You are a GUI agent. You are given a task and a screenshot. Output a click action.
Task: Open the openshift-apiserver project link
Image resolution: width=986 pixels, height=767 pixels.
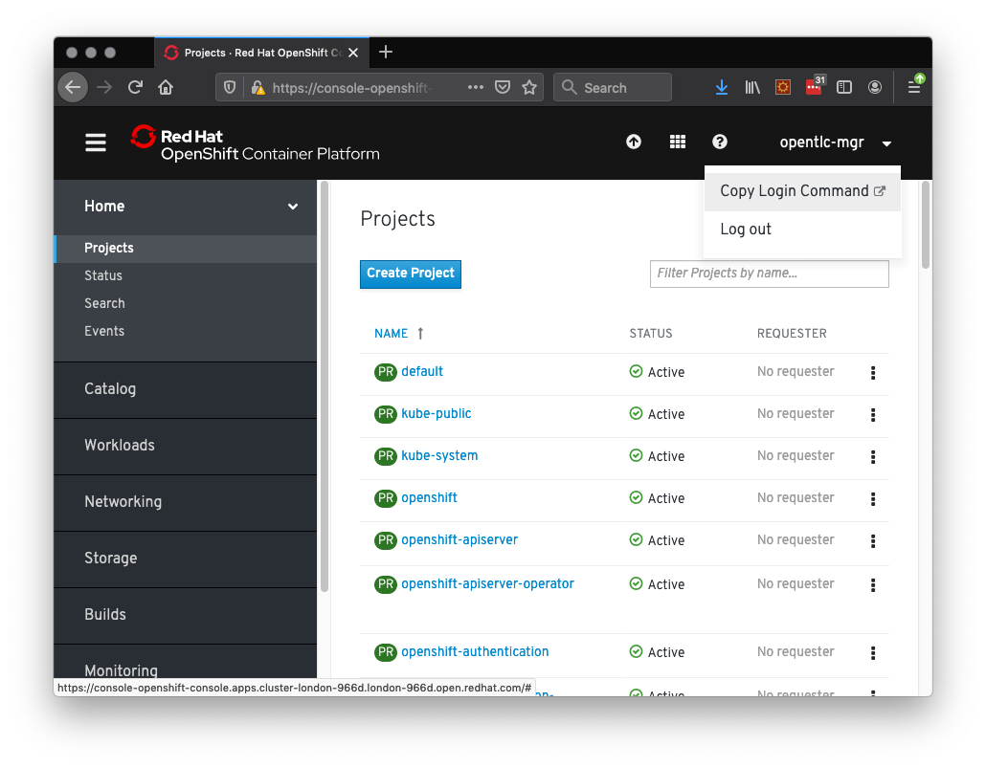[x=459, y=540]
